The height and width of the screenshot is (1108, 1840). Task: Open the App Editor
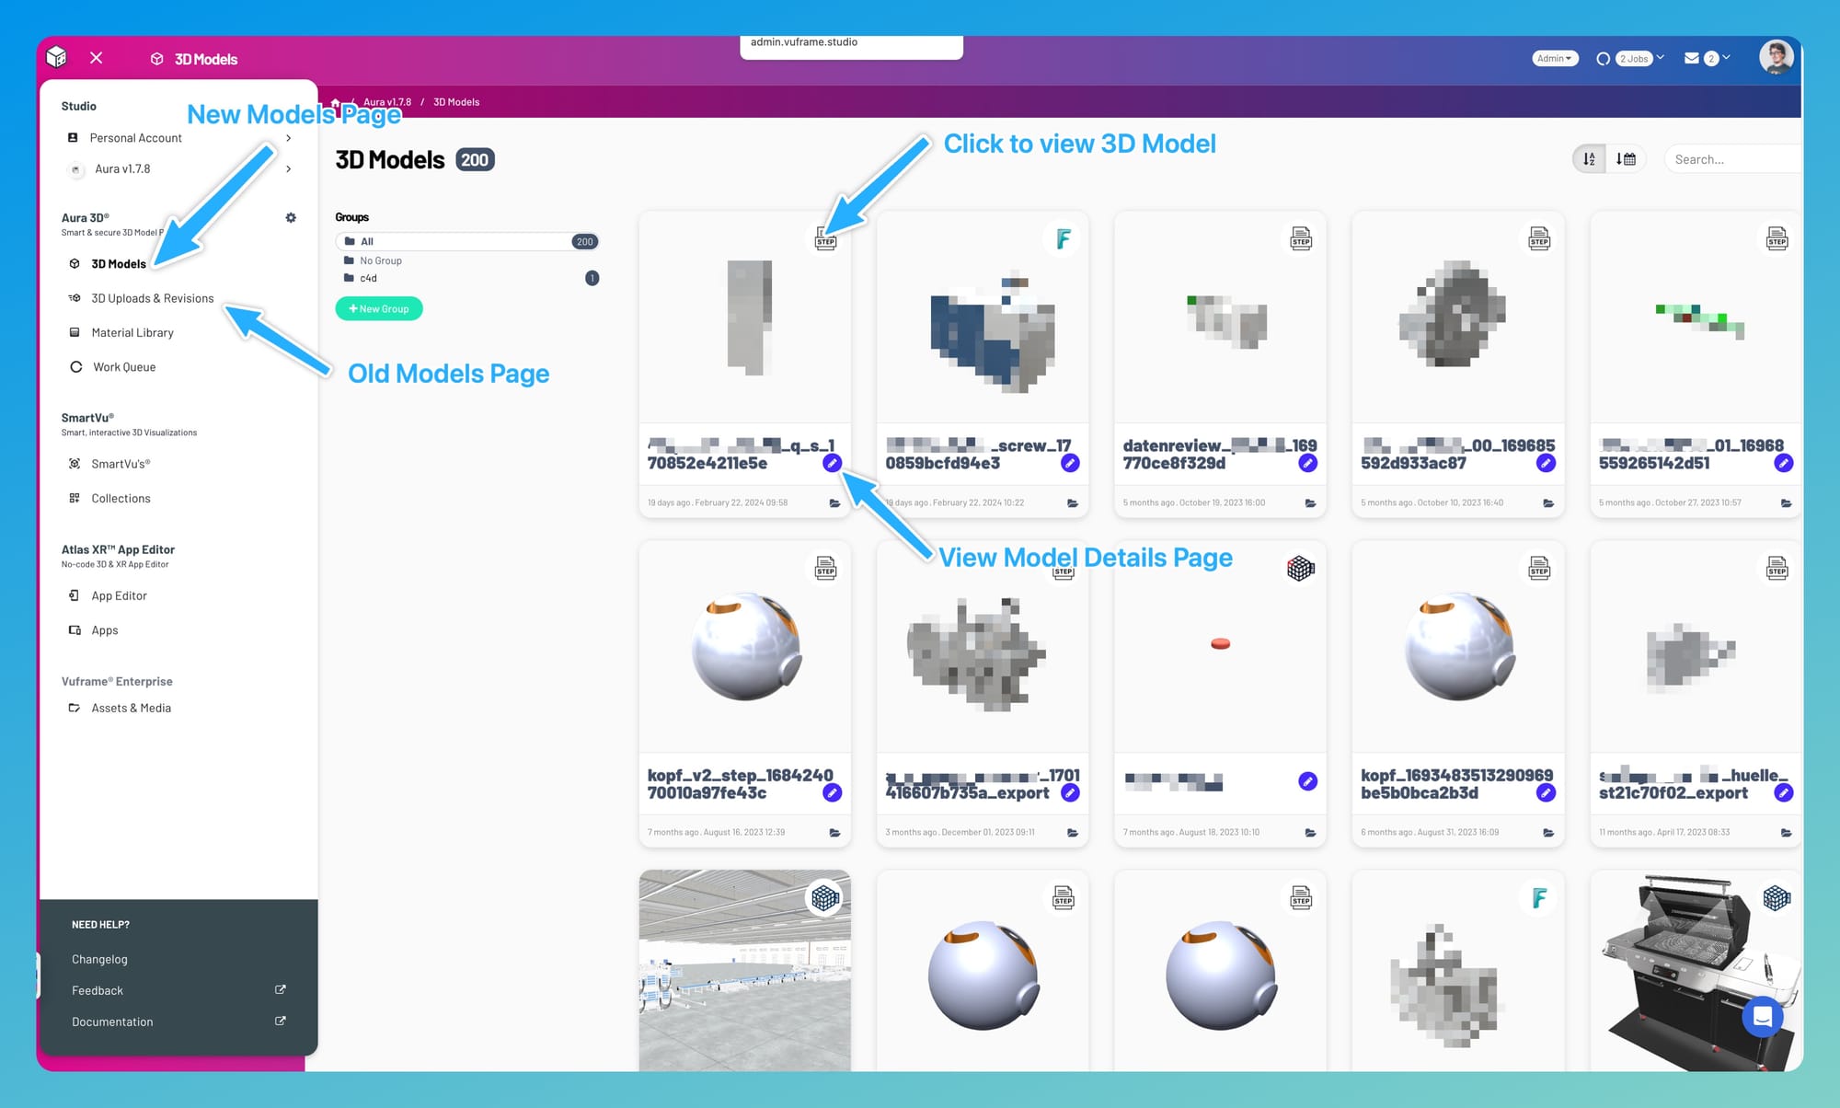tap(119, 596)
